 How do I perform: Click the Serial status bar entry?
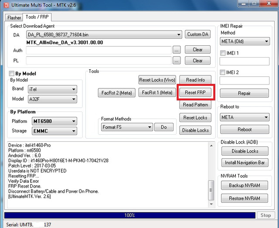click(29, 225)
